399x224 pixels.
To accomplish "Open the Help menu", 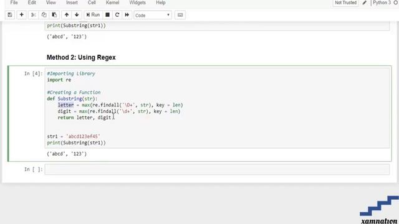I will [x=161, y=2].
